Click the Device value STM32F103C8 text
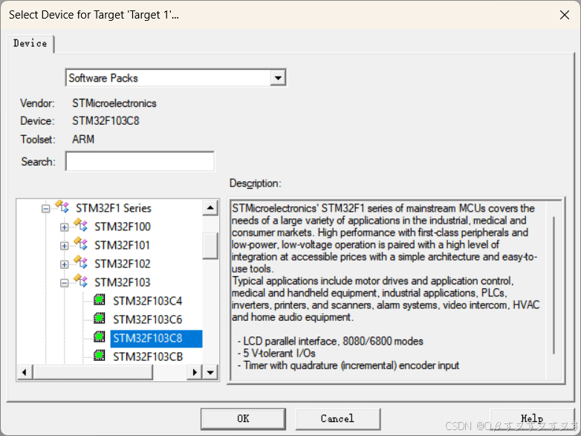 click(106, 121)
